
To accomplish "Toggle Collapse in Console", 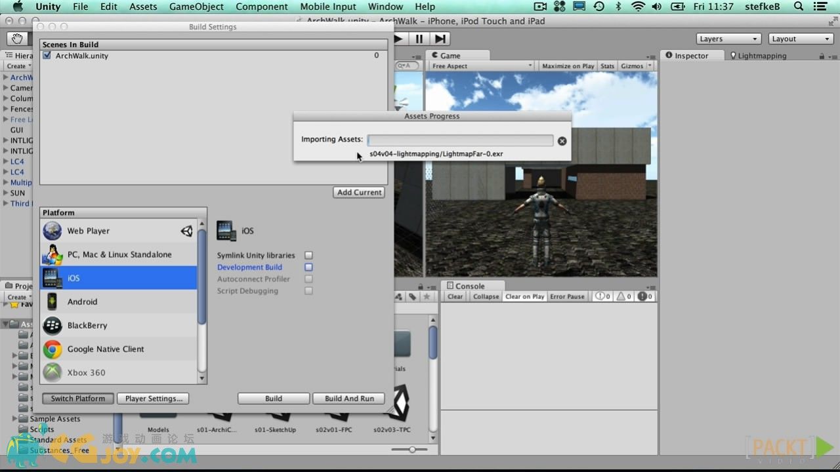I will coord(486,296).
